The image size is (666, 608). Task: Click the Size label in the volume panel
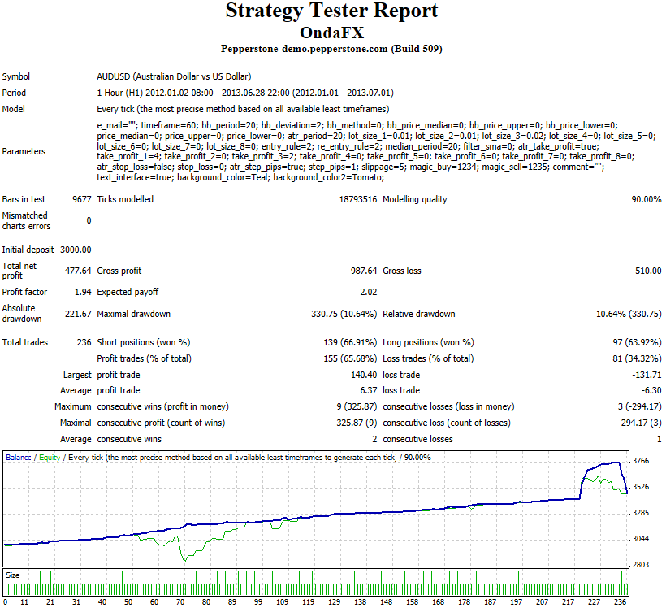pos(13,575)
